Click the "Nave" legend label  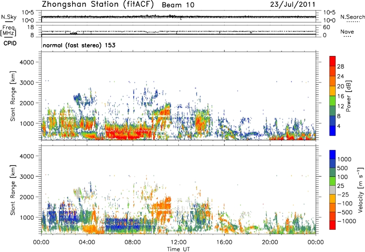point(347,31)
